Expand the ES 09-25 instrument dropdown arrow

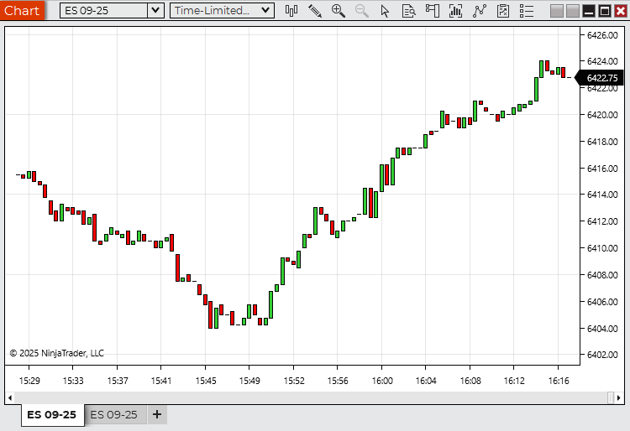click(x=155, y=11)
